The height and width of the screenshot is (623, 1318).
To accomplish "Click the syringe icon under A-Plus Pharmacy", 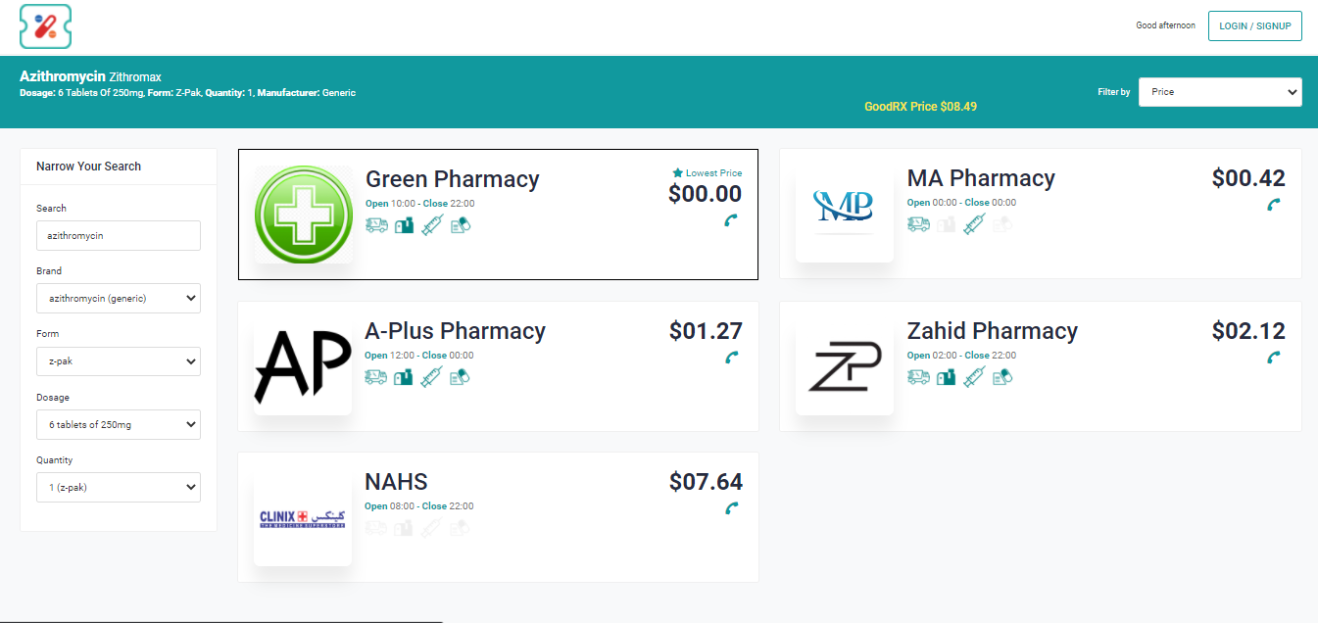I will coord(432,376).
